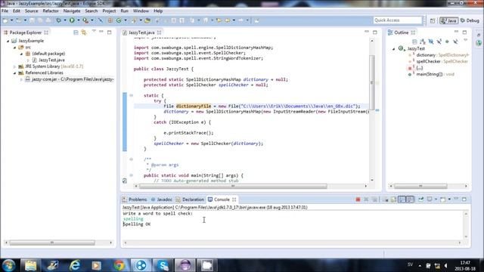Open Debug button dropdown arrow

[x=65, y=20]
